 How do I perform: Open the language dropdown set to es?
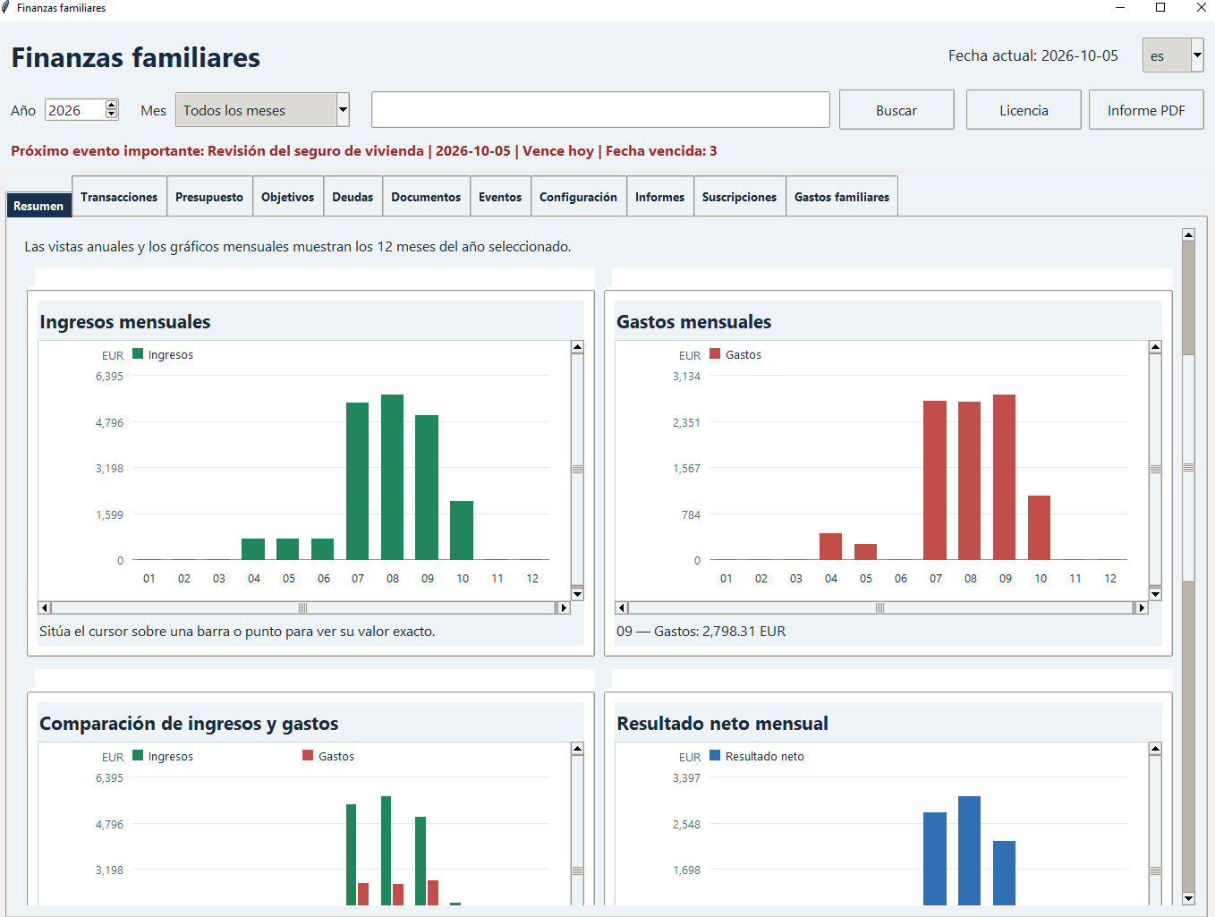(x=1173, y=55)
